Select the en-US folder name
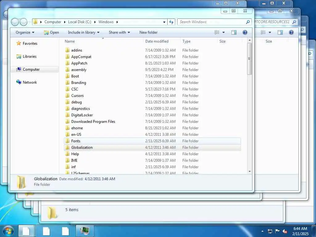 point(76,135)
